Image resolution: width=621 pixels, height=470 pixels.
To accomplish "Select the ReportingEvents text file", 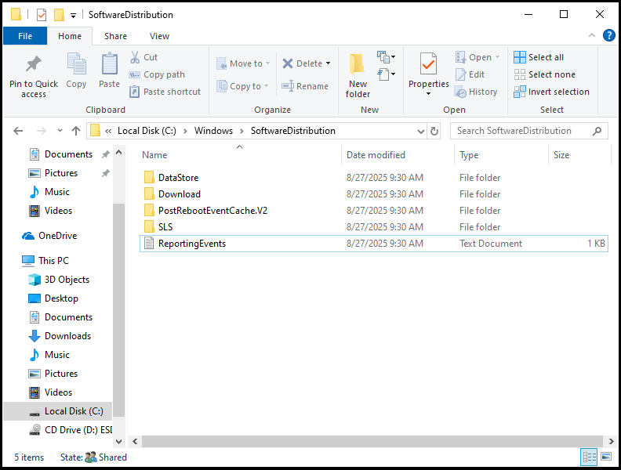I will click(x=374, y=244).
